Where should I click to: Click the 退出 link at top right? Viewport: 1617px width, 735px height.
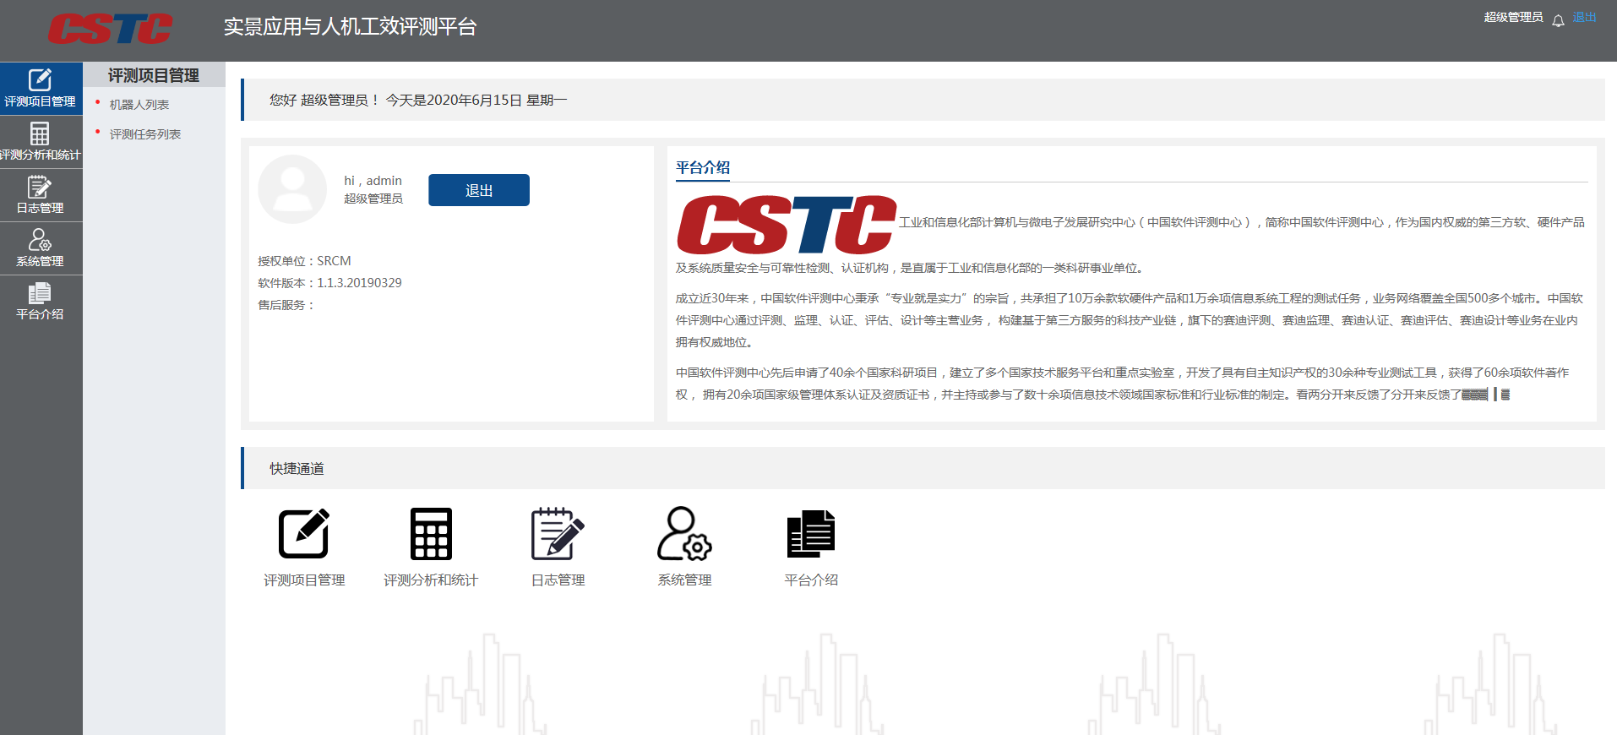click(x=1584, y=17)
